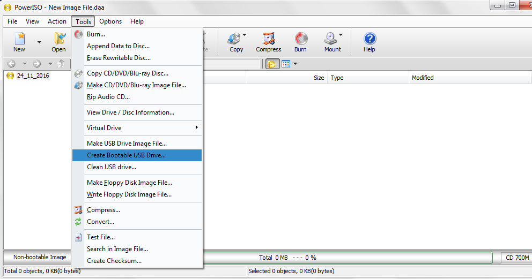Select Create Bootable USB Drive...
The image size is (532, 279).
137,155
